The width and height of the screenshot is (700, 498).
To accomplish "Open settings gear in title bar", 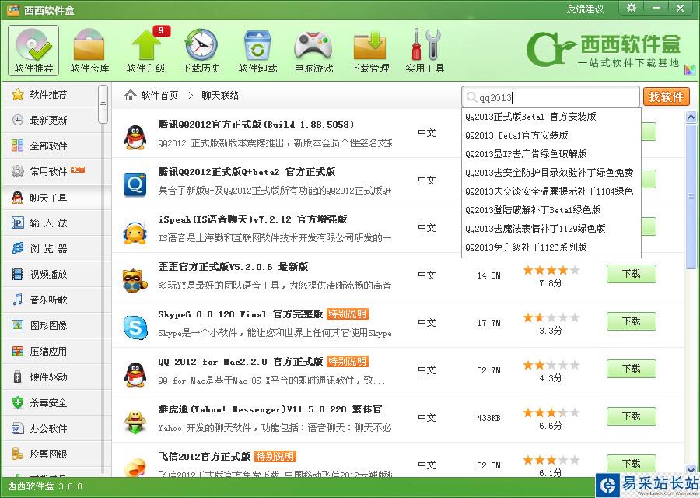I will point(632,8).
